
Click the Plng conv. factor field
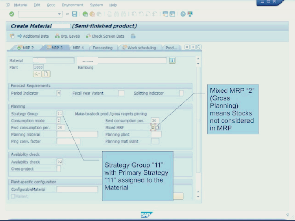coord(68,141)
